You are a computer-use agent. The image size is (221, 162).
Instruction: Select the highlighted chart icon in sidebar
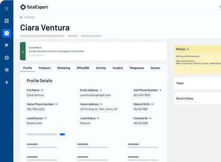click(7, 33)
